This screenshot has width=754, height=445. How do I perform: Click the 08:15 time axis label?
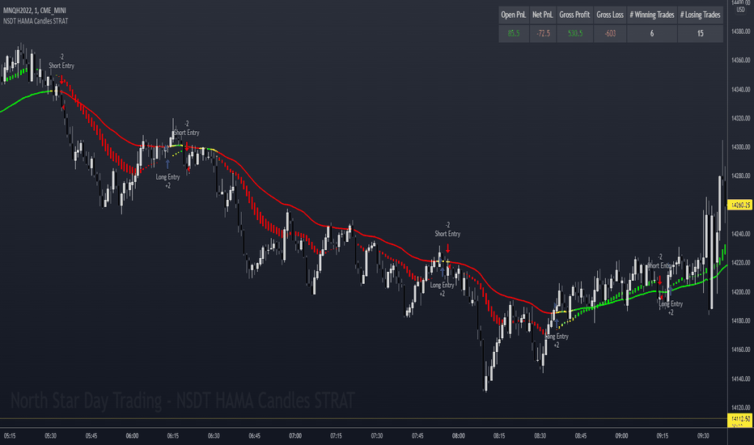[x=499, y=436]
